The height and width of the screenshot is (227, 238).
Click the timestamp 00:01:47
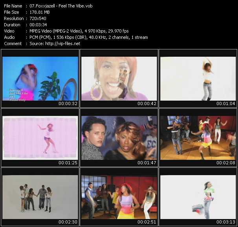pos(147,163)
